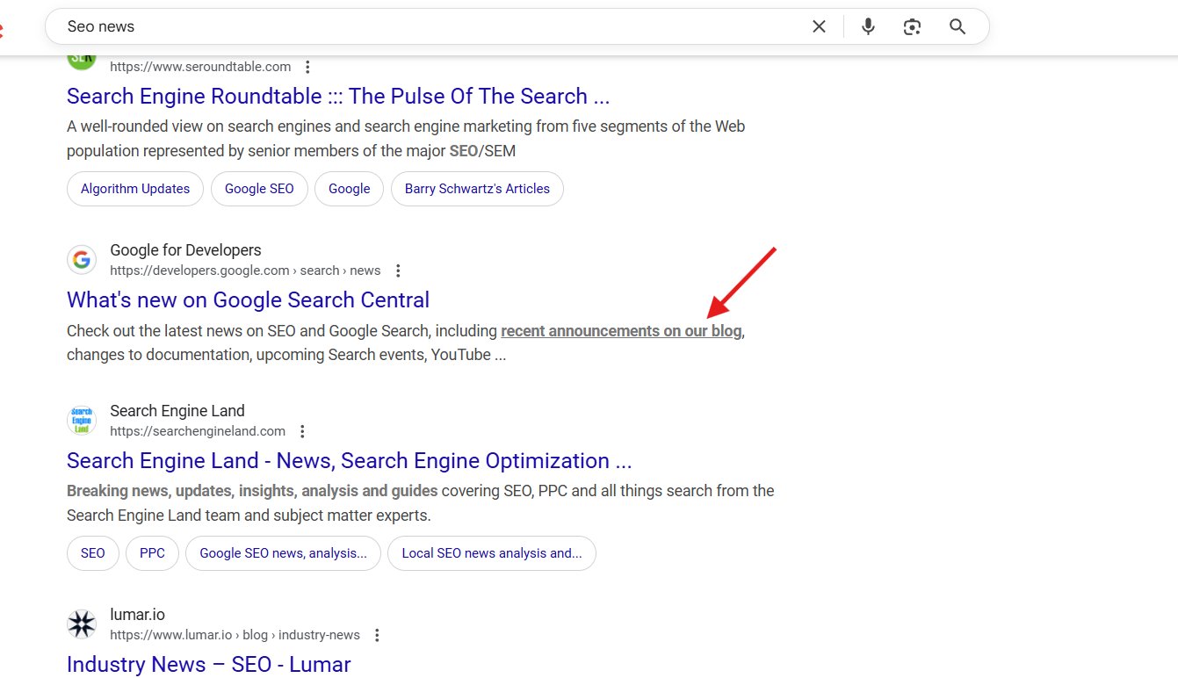This screenshot has width=1178, height=678.
Task: Click the Google for Developers favicon
Action: (x=82, y=260)
